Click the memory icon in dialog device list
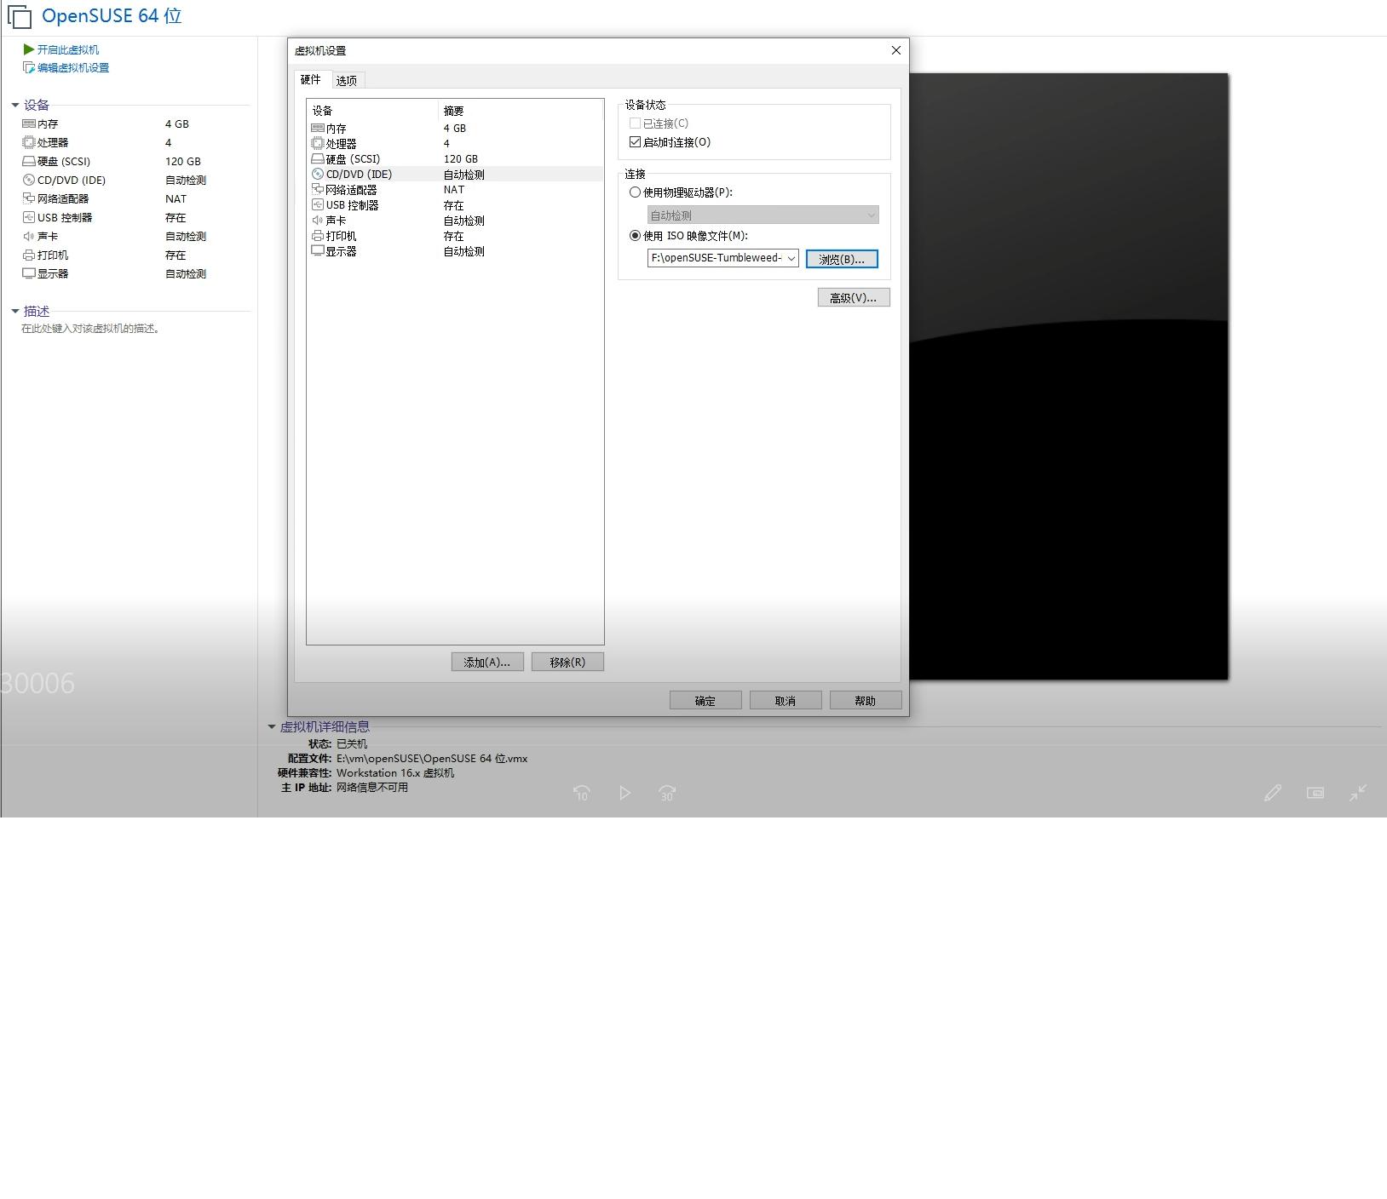 [318, 128]
